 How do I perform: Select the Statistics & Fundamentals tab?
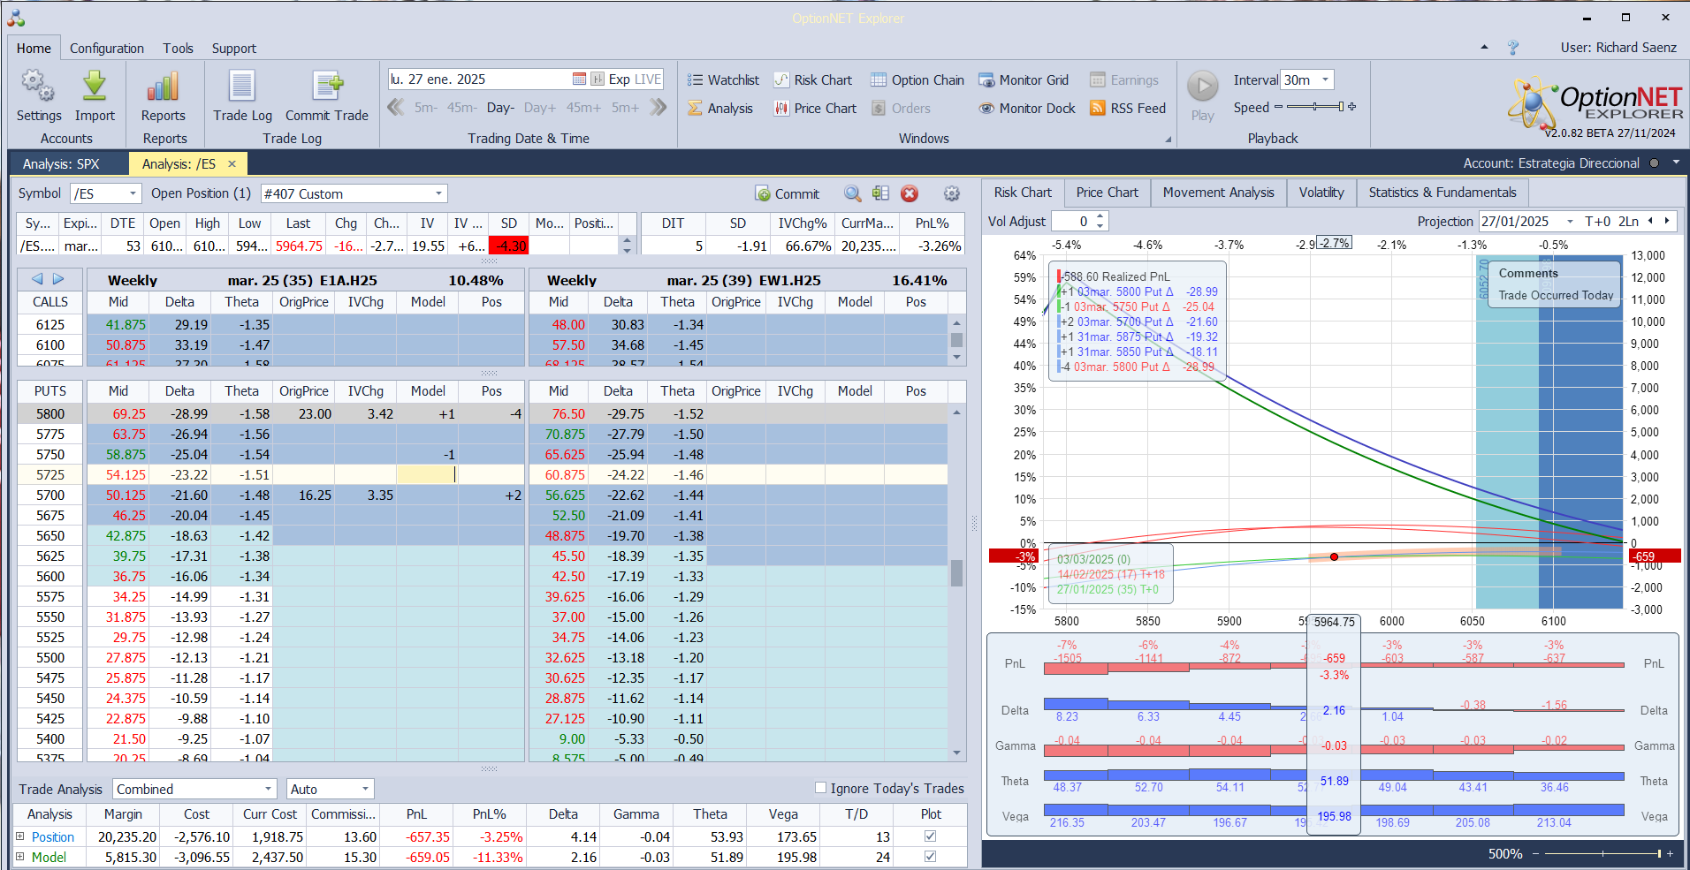pos(1442,193)
